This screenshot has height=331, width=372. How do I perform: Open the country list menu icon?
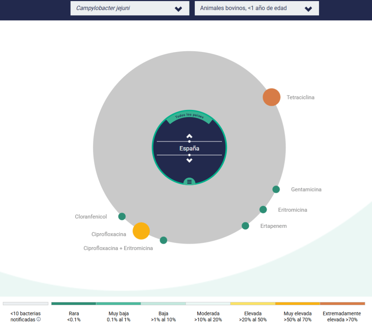tap(189, 182)
